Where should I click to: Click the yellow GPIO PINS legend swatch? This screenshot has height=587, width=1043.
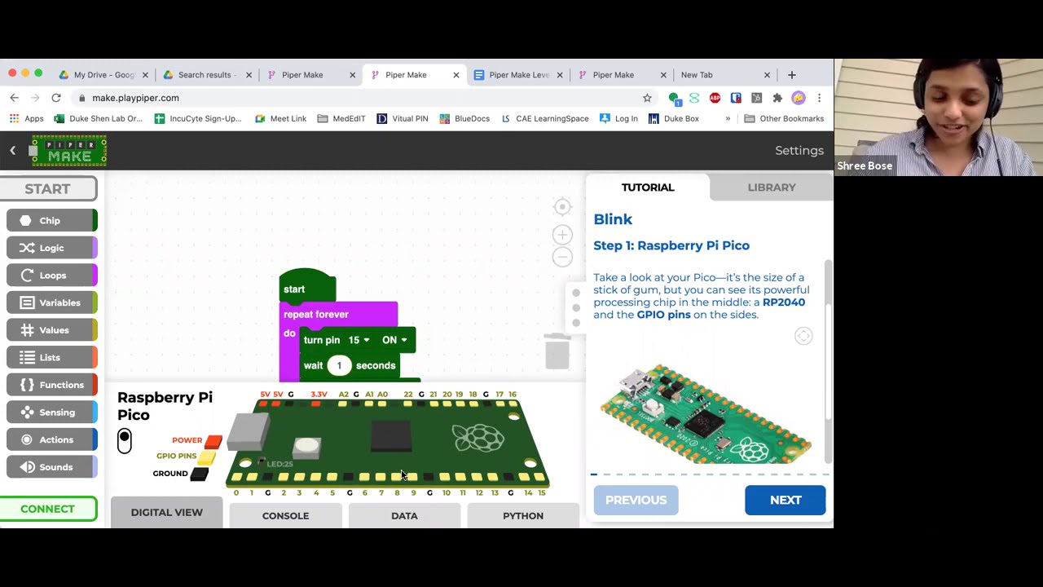tap(207, 457)
